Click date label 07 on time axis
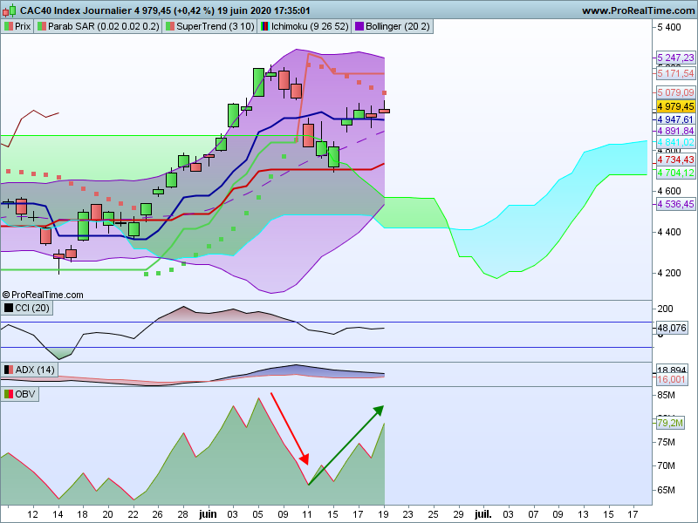Image resolution: width=698 pixels, height=523 pixels. pos(533,514)
